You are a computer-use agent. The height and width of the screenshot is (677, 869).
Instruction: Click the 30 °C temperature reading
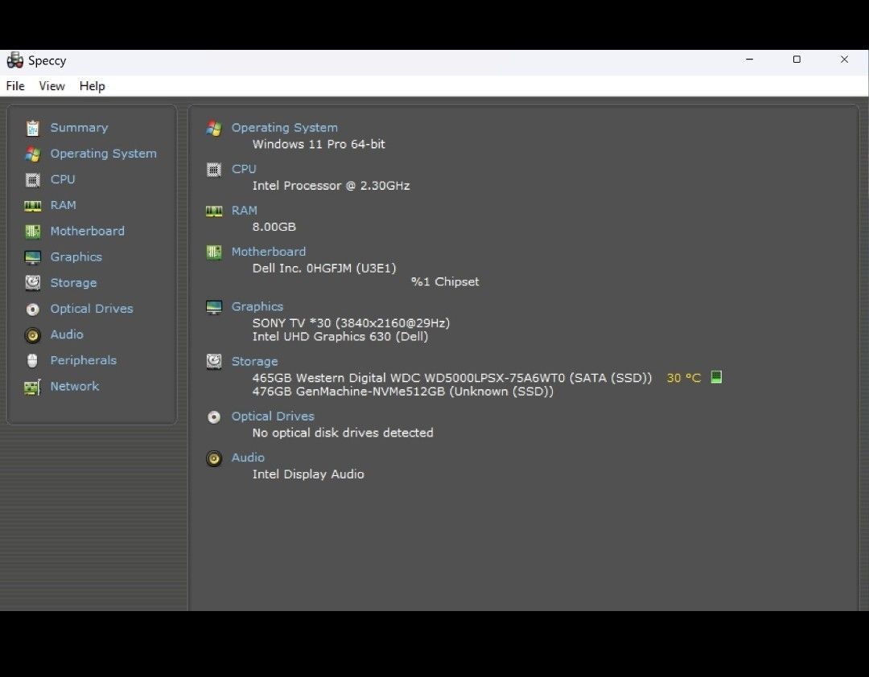684,378
